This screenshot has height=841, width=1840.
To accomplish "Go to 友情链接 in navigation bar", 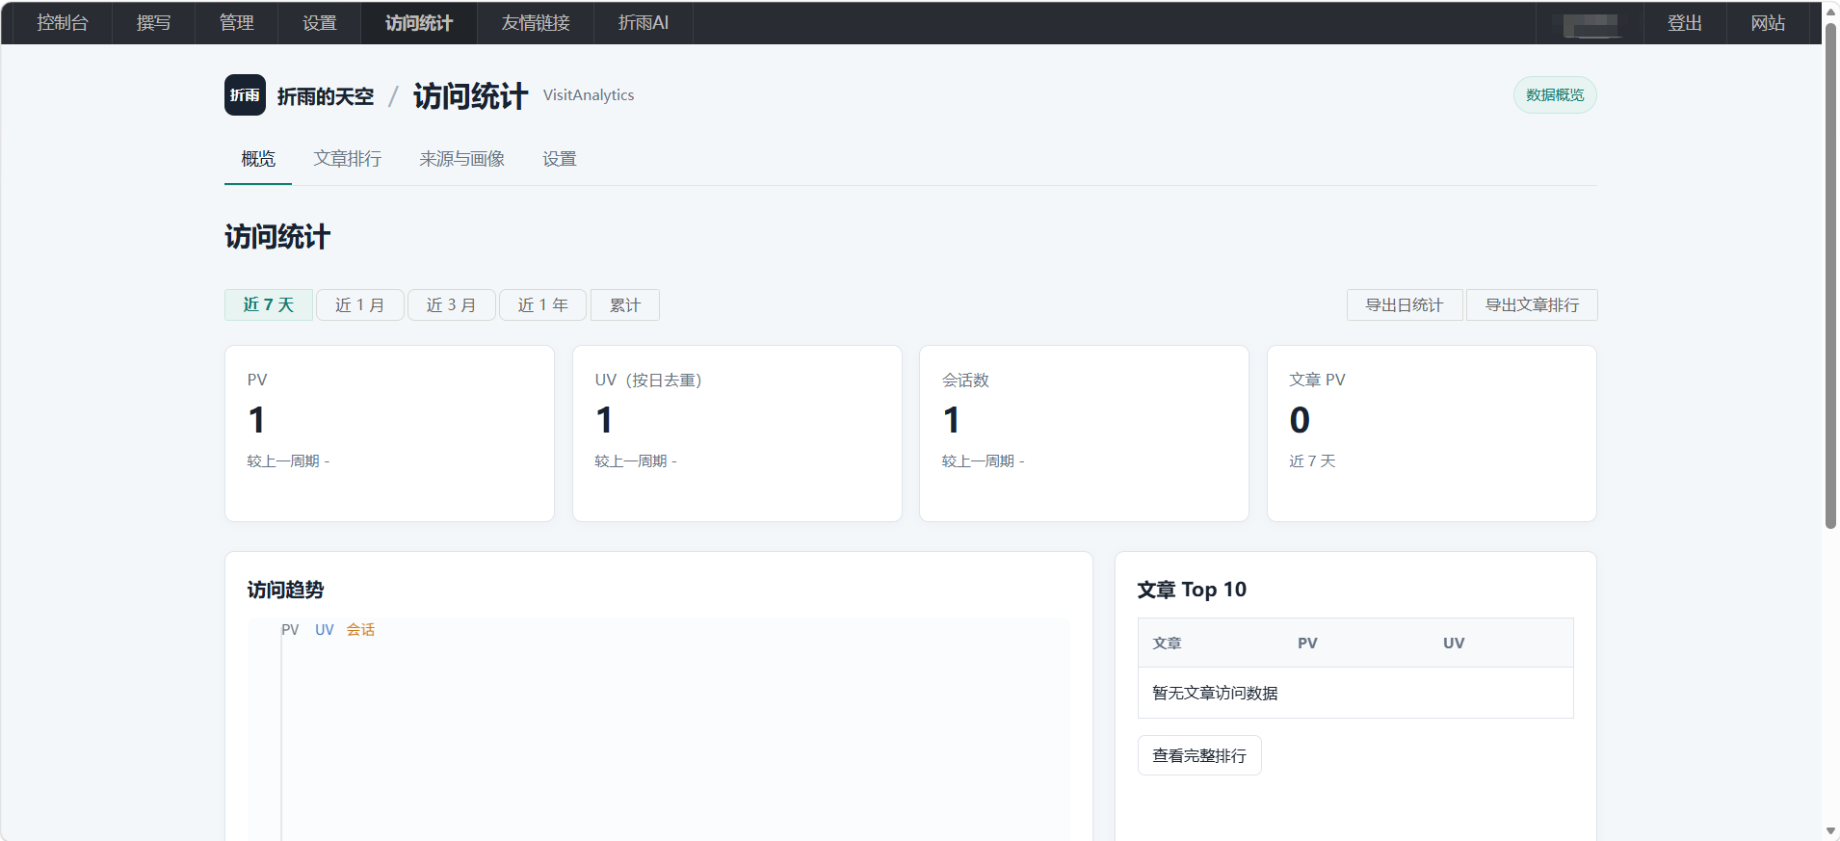I will pos(536,23).
